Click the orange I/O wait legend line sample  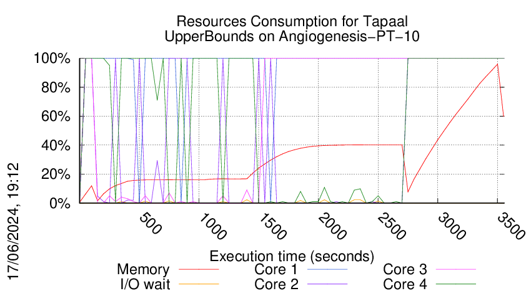click(x=199, y=284)
